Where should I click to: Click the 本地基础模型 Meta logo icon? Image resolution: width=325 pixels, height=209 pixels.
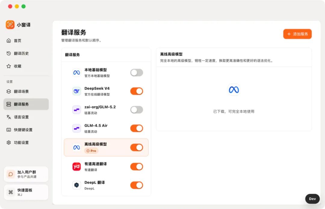[x=76, y=73]
